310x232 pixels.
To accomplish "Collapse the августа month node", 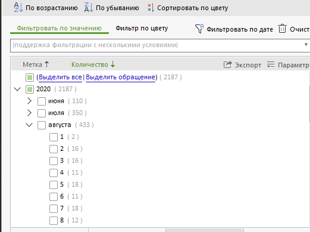I will [29, 125].
